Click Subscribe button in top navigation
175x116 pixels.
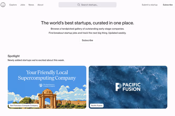pos(168,5)
